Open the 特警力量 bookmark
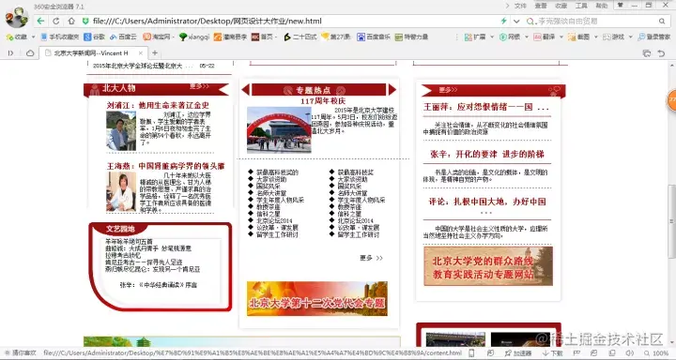This screenshot has width=676, height=360. 412,37
